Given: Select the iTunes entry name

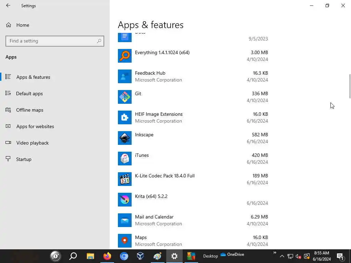Looking at the screenshot, I should pyautogui.click(x=142, y=155).
